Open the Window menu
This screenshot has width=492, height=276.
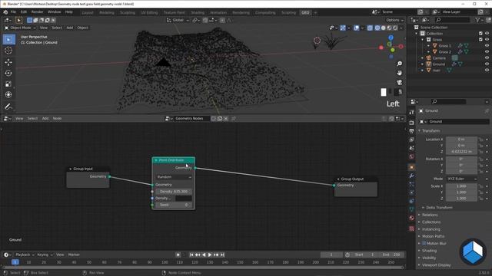pyautogui.click(x=55, y=12)
